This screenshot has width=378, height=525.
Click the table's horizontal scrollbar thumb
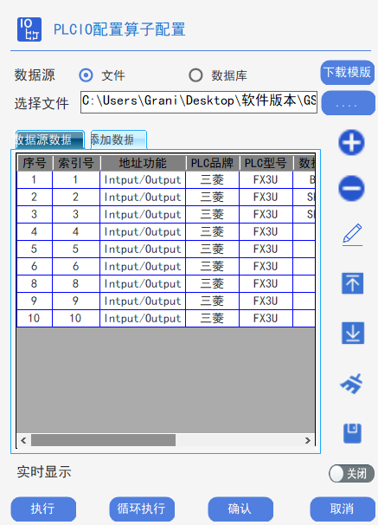click(103, 440)
